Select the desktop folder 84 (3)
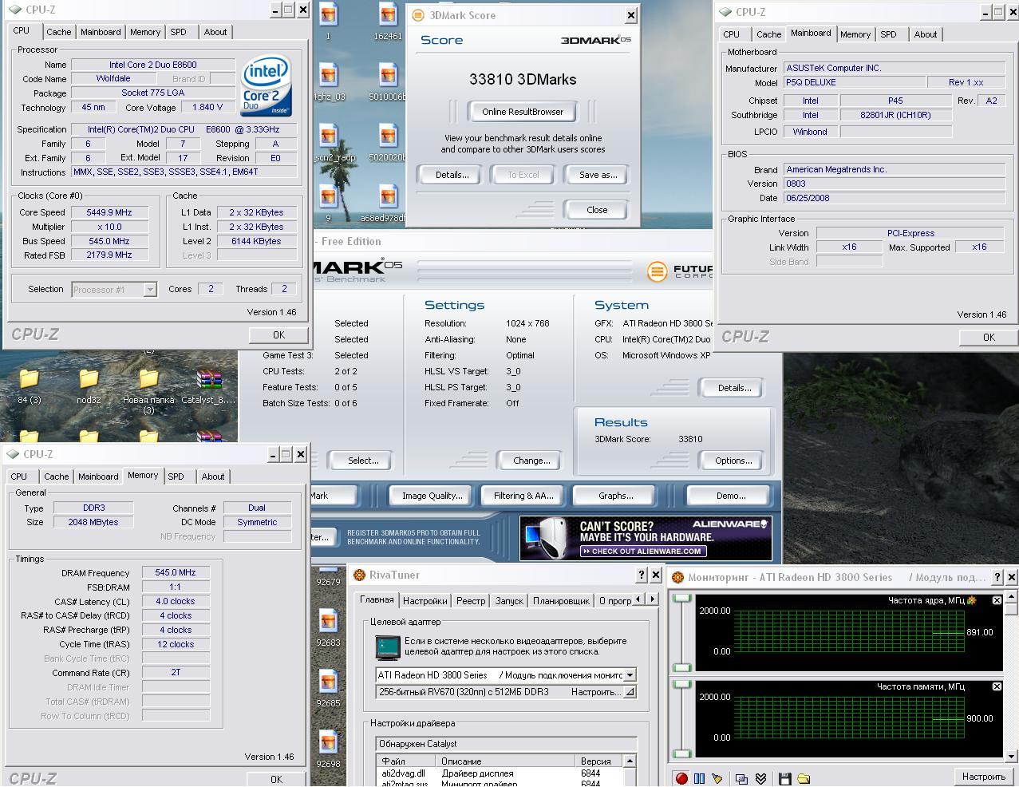This screenshot has height=787, width=1019. tap(29, 386)
